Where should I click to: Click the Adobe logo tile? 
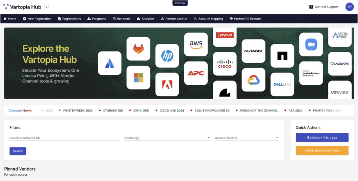(167, 84)
